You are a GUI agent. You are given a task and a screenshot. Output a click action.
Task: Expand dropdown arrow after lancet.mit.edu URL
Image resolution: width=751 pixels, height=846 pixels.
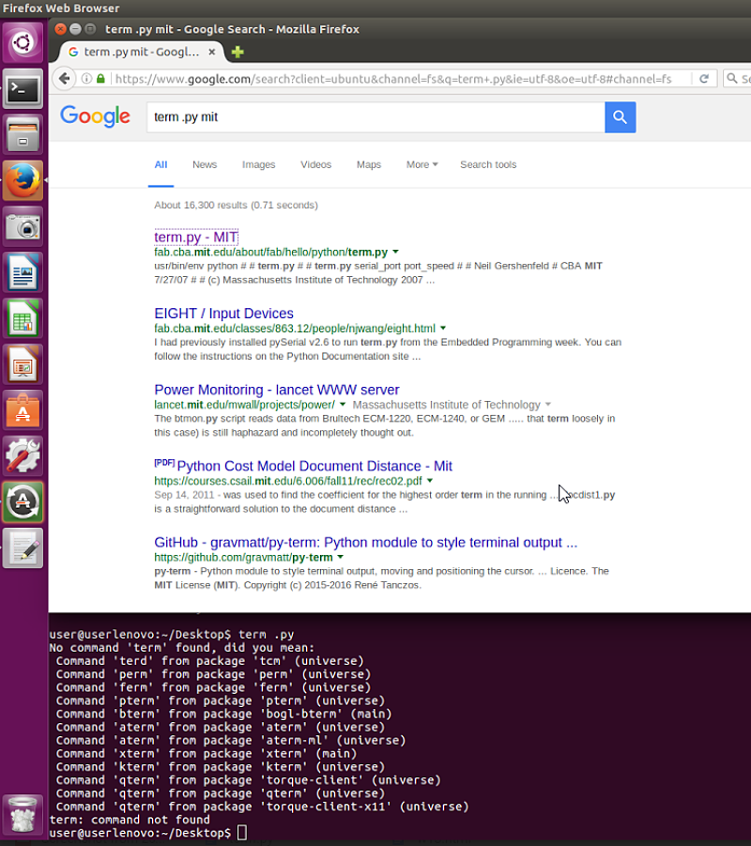[342, 405]
